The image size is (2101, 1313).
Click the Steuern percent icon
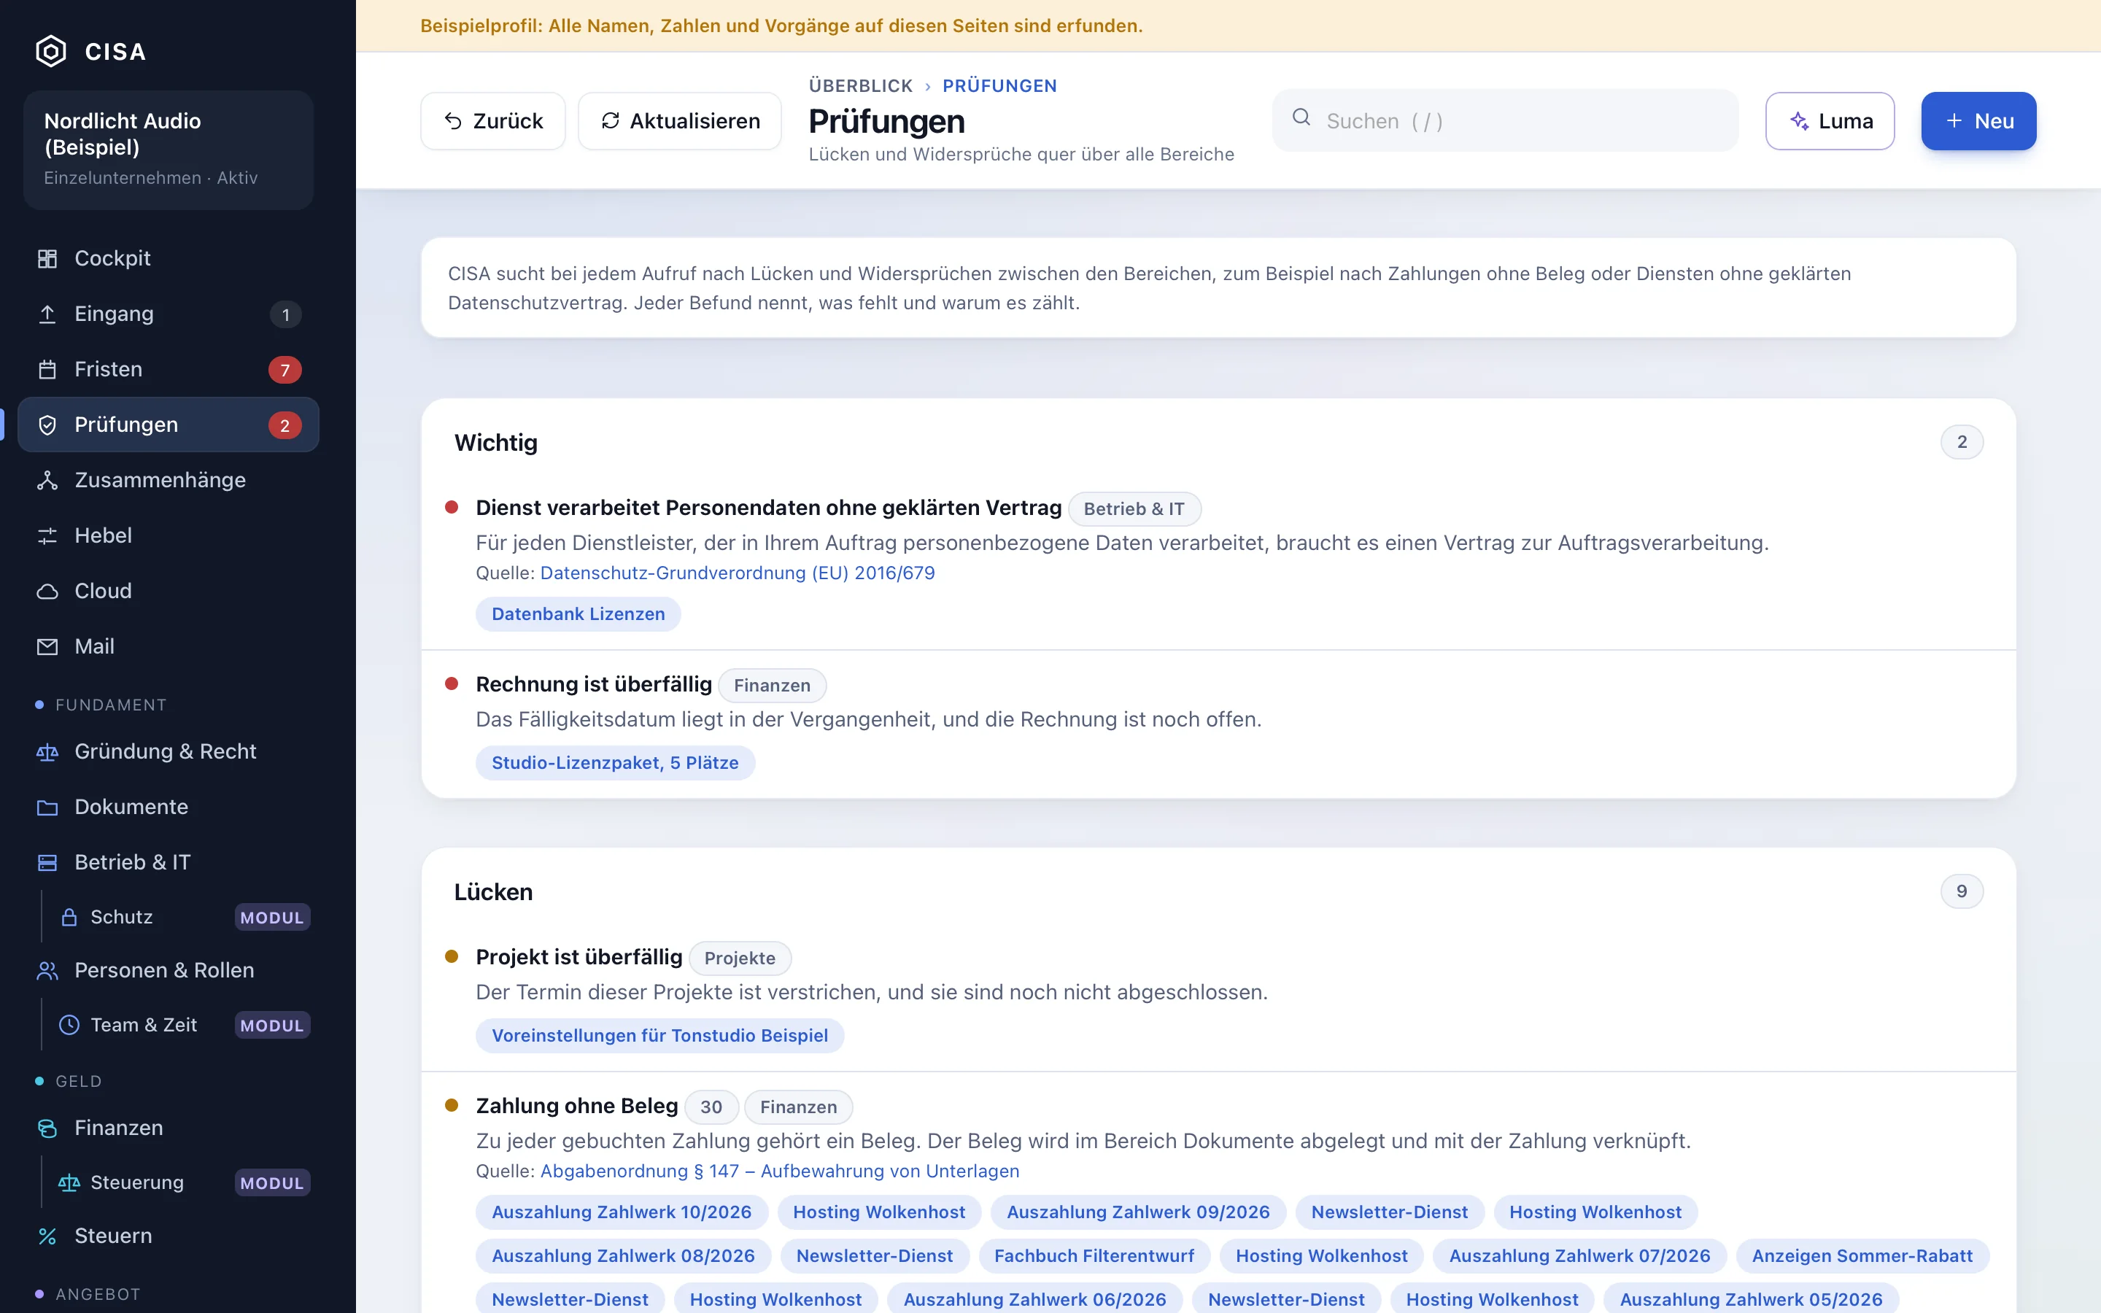point(47,1236)
